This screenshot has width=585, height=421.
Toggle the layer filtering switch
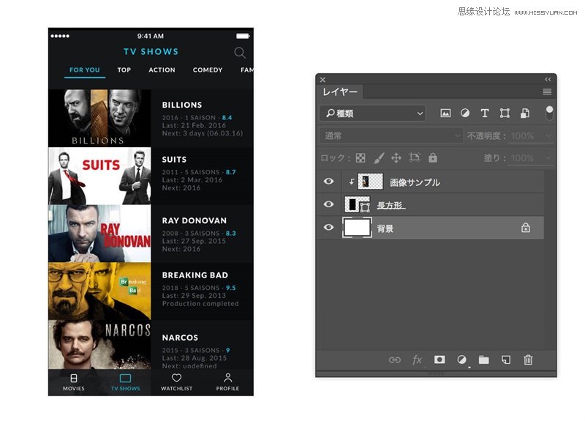[x=549, y=113]
